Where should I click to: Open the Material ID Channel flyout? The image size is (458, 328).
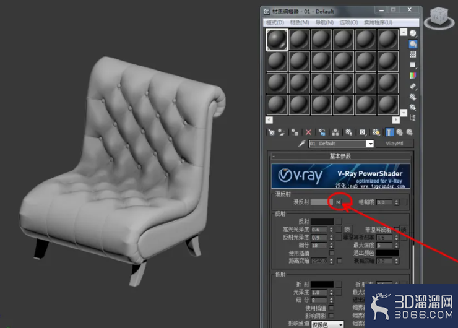point(363,132)
